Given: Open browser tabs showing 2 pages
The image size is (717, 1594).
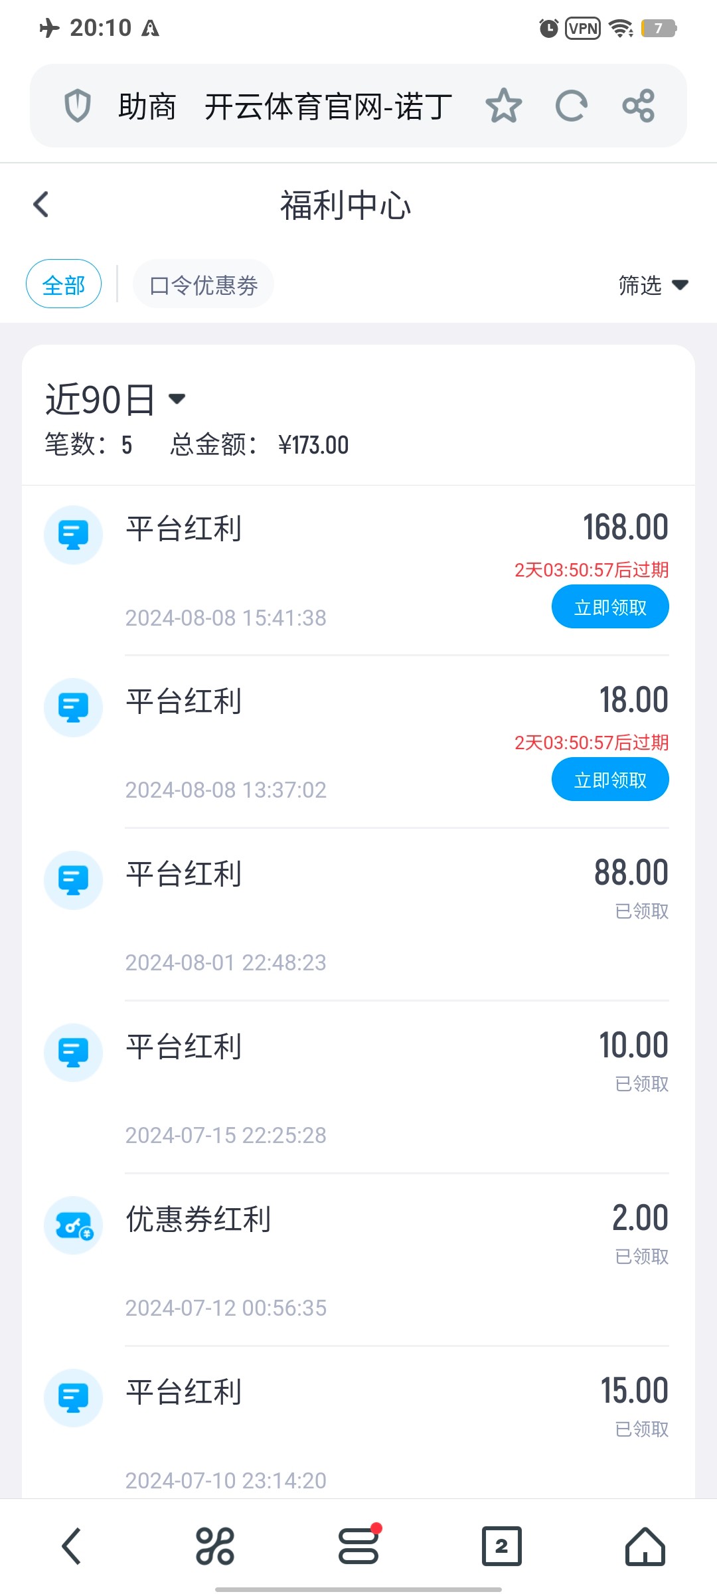Looking at the screenshot, I should 501,1546.
